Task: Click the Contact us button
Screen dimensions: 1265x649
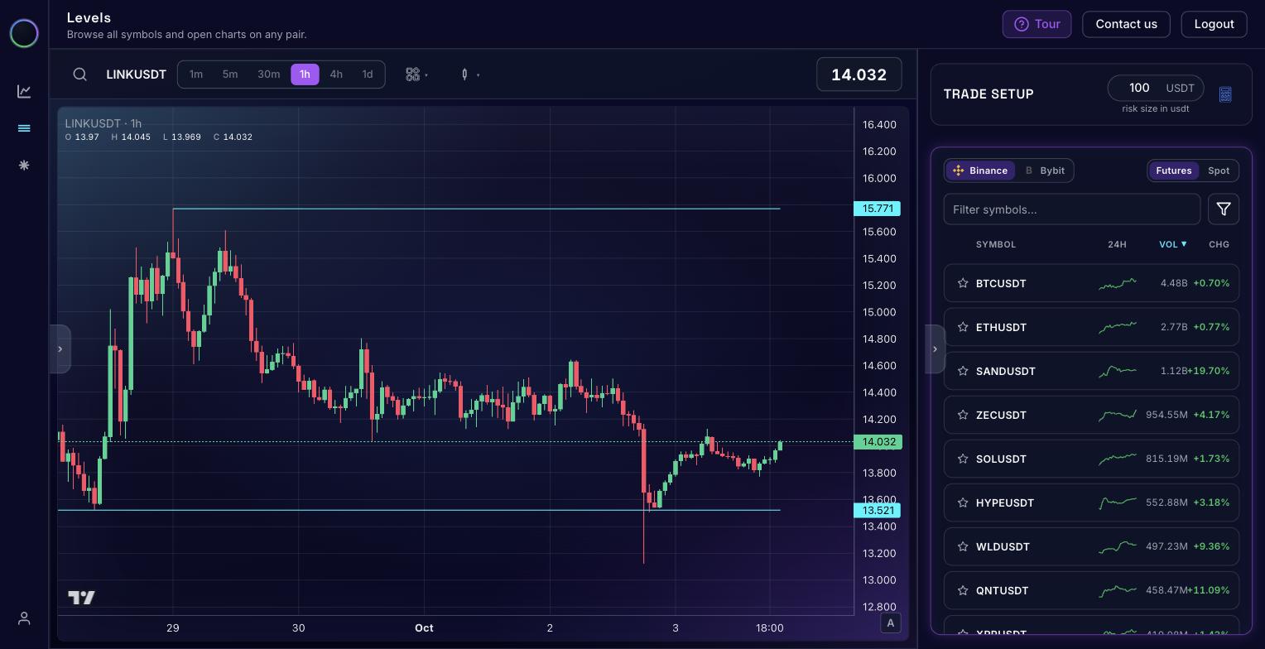Action: coord(1126,24)
